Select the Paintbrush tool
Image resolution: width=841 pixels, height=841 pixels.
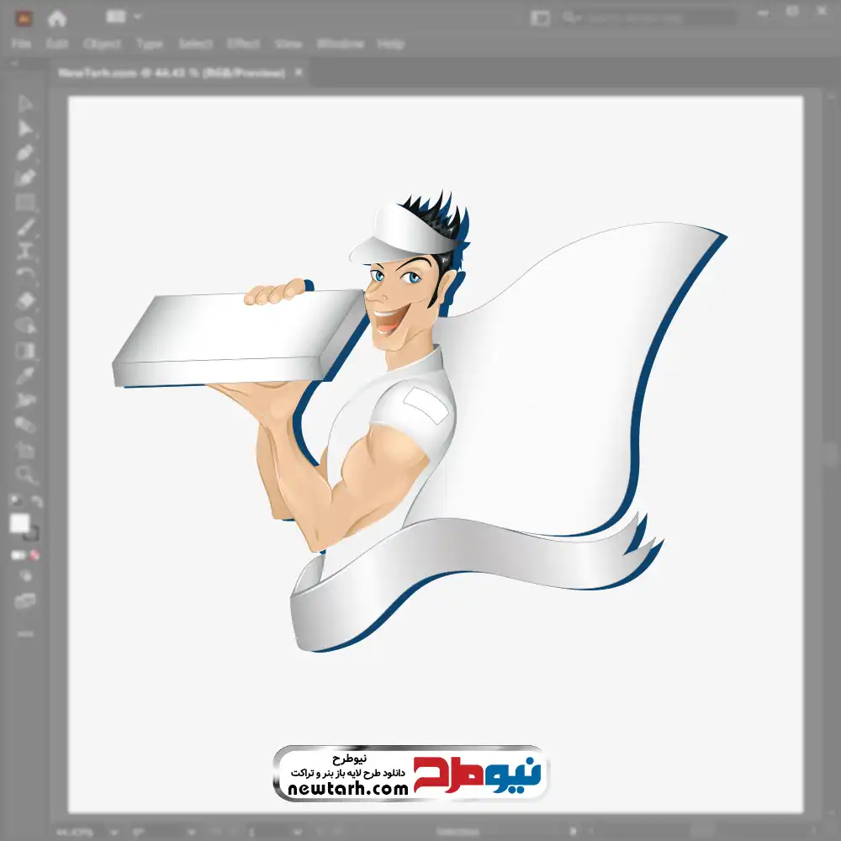click(x=25, y=227)
